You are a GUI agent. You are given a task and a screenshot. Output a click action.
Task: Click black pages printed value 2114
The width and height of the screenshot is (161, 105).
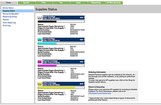point(72,28)
